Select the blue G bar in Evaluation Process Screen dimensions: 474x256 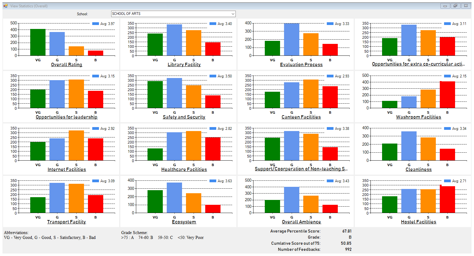pos(292,40)
